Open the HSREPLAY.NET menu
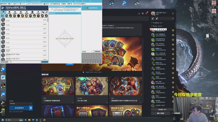The width and height of the screenshot is (218, 122). tap(38, 4)
